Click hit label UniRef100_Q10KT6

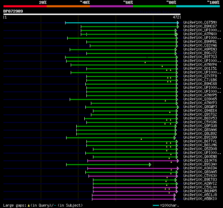(x=200, y=161)
